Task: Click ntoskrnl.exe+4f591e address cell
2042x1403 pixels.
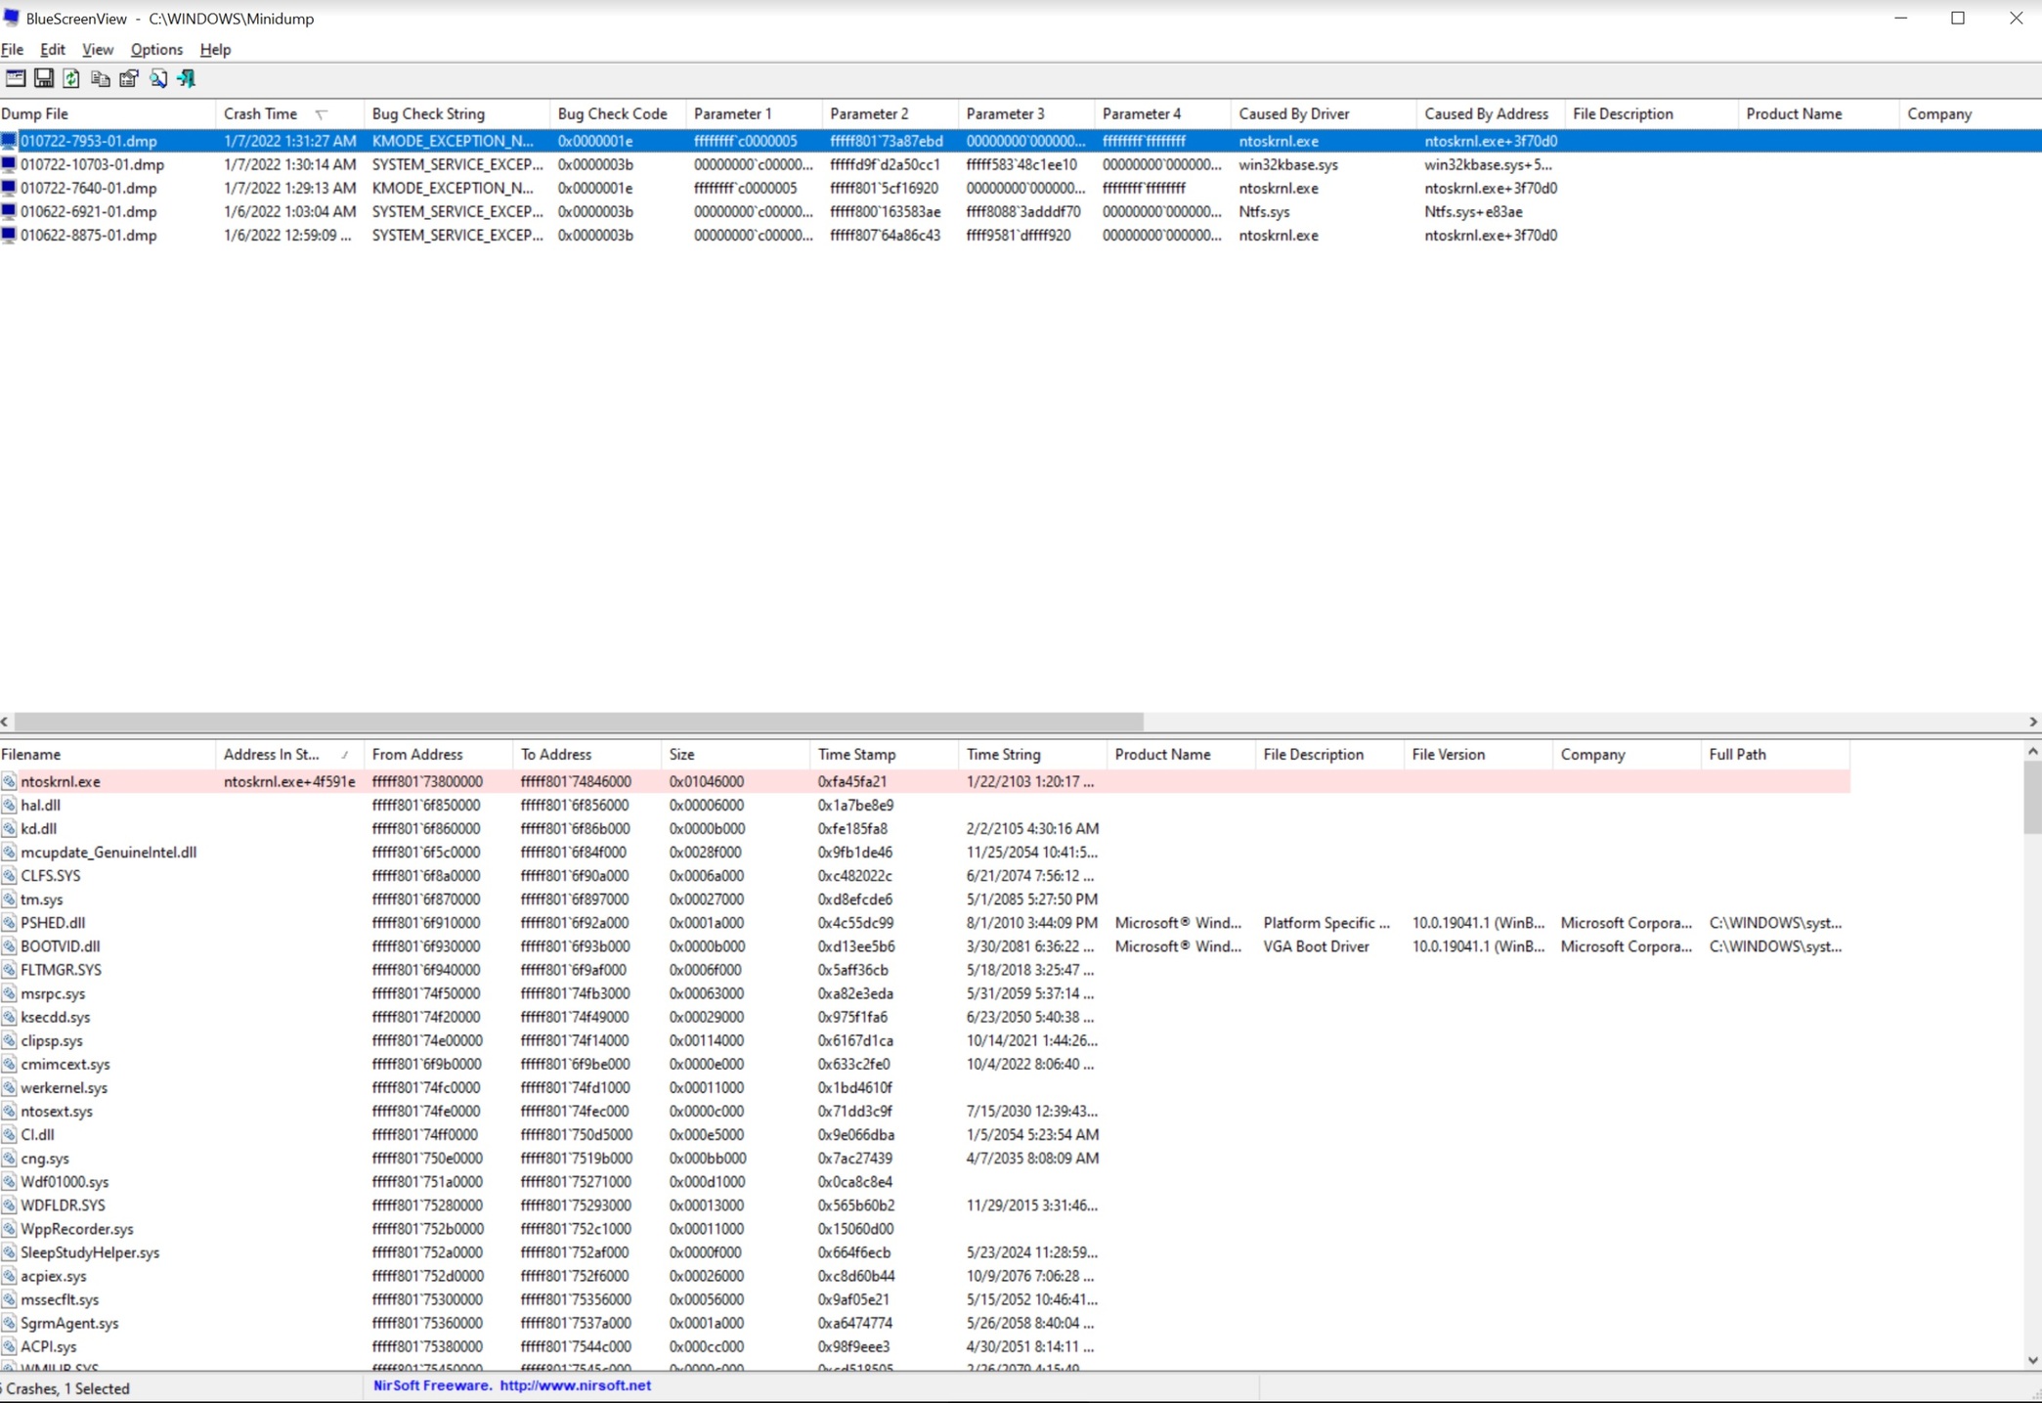Action: point(289,781)
